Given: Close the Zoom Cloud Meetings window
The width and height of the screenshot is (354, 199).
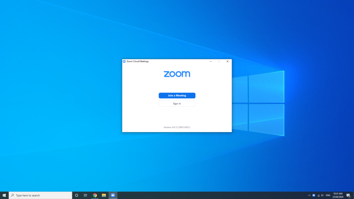Looking at the screenshot, I should pyautogui.click(x=227, y=61).
